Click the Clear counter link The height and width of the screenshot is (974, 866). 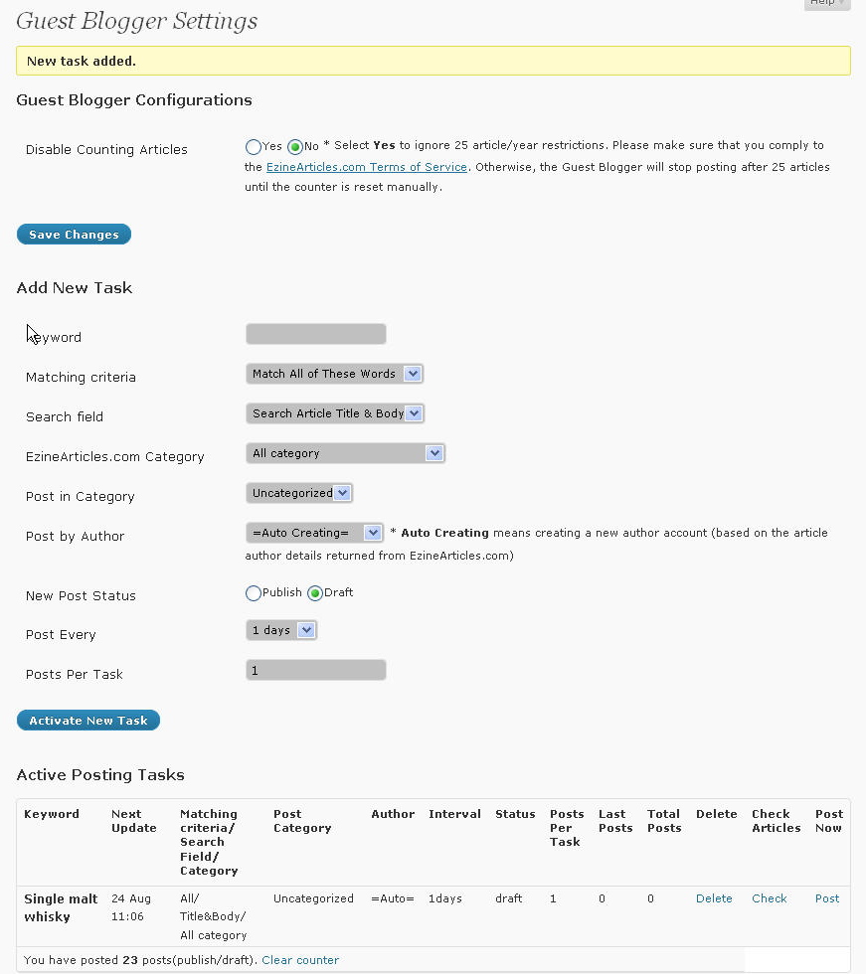[x=300, y=960]
